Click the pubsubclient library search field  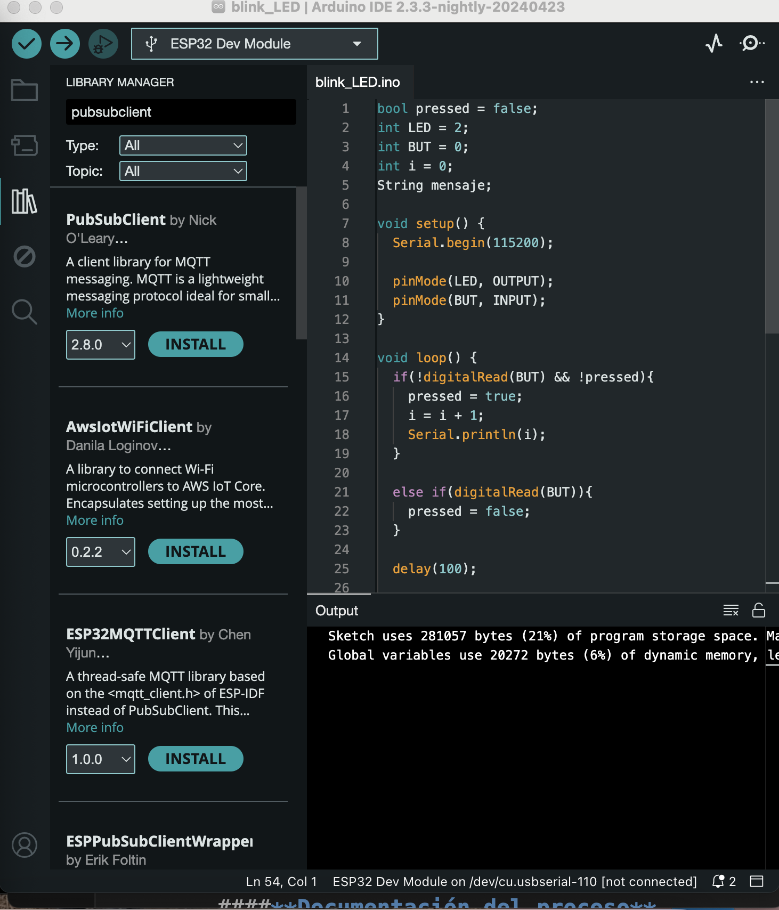tap(181, 112)
